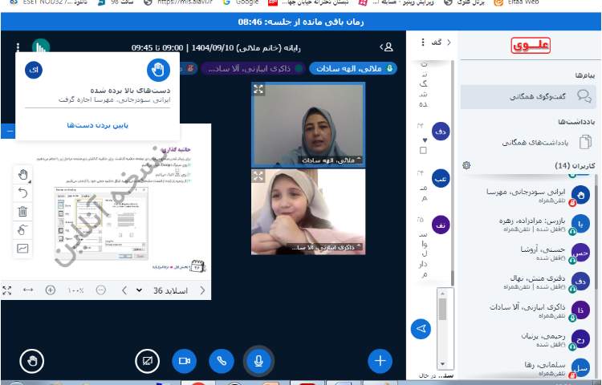Undo the last whiteboard annotation
The height and width of the screenshot is (385, 602).
[x=22, y=192]
